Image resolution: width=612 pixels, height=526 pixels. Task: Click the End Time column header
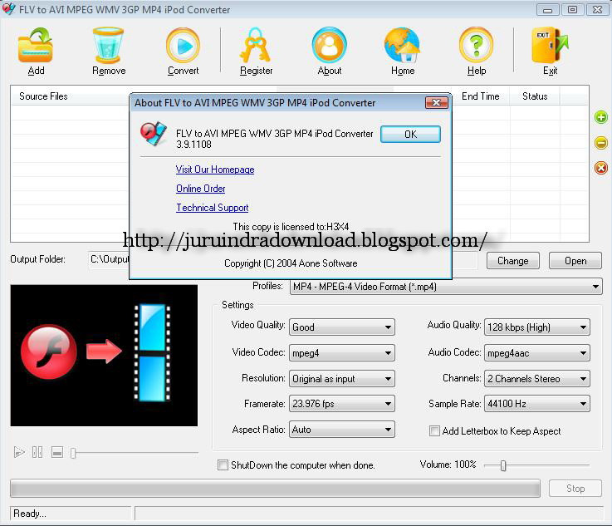click(x=481, y=96)
